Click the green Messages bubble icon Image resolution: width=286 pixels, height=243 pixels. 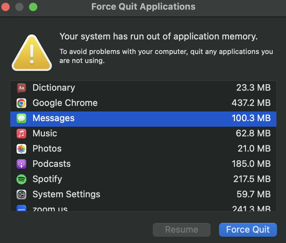click(x=21, y=118)
